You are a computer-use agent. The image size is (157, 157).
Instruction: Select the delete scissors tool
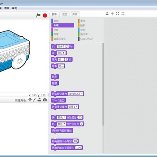point(112,14)
